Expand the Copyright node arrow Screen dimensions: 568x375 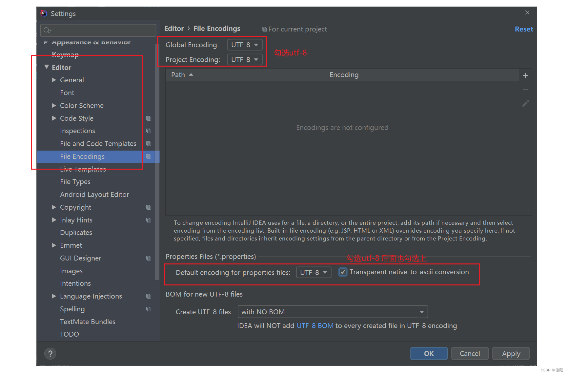tap(54, 207)
